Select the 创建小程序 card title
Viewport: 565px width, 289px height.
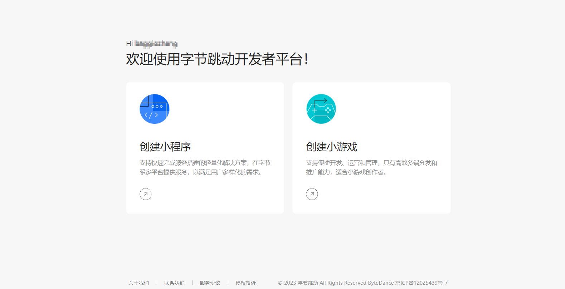click(165, 147)
